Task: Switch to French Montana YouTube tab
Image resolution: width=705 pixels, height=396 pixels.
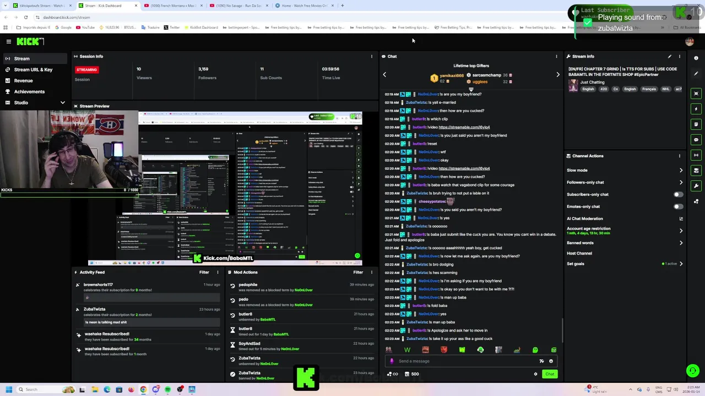Action: coord(173,5)
